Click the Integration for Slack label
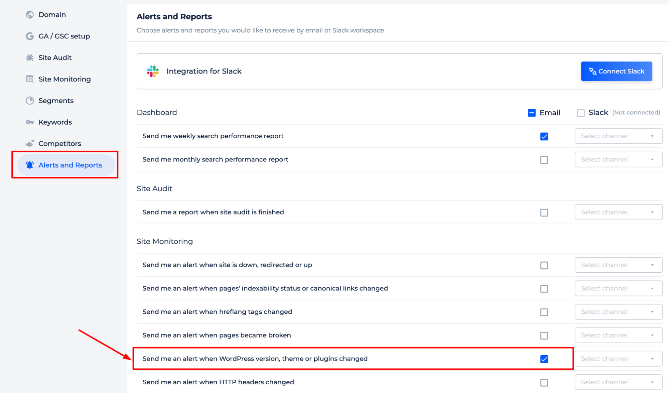Viewport: 668px width, 393px height. pos(204,71)
